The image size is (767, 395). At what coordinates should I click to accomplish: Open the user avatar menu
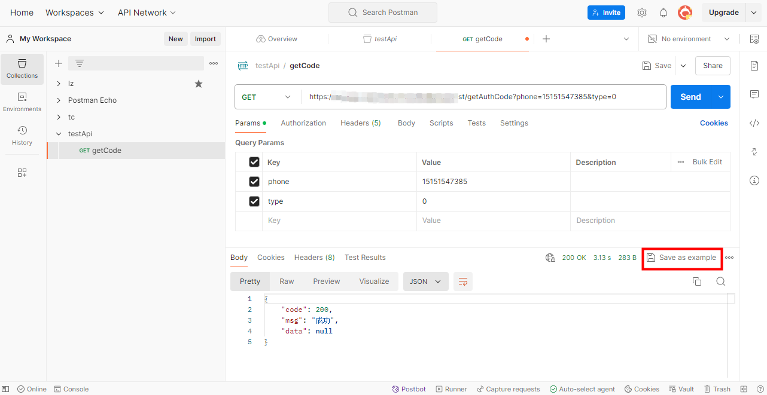(685, 13)
